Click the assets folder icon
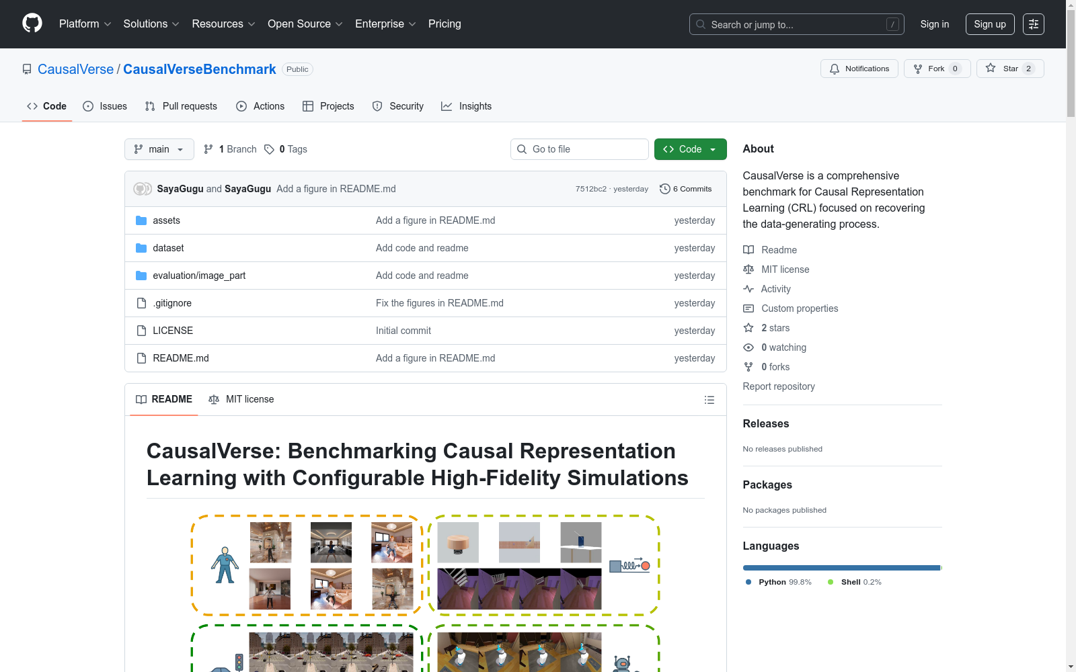Screen dimensions: 1076x672 click(x=141, y=220)
